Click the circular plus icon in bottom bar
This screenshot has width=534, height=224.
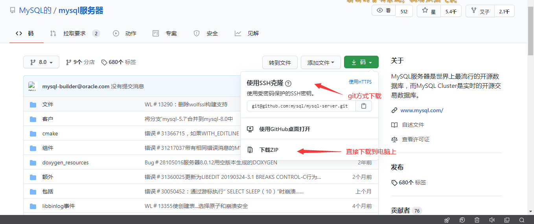pyautogui.click(x=462, y=220)
